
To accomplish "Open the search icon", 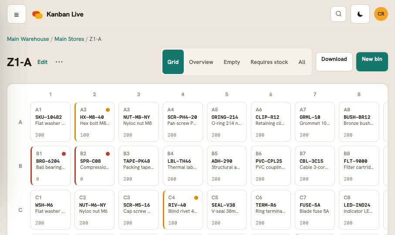I will point(338,14).
